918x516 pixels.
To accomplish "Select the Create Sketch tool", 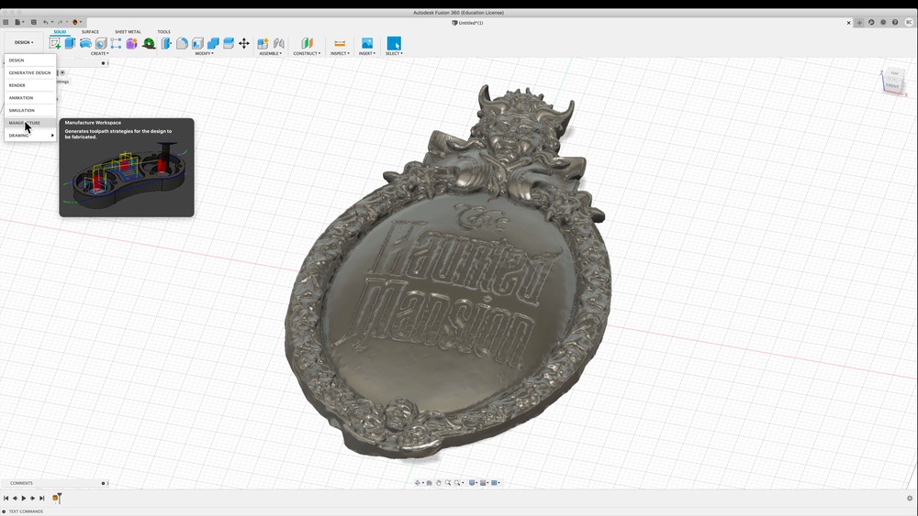I will click(x=55, y=43).
